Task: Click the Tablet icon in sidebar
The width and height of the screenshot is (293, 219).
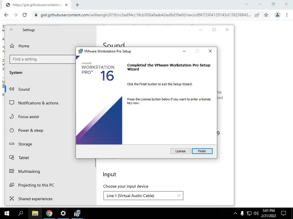Action: [x=12, y=157]
